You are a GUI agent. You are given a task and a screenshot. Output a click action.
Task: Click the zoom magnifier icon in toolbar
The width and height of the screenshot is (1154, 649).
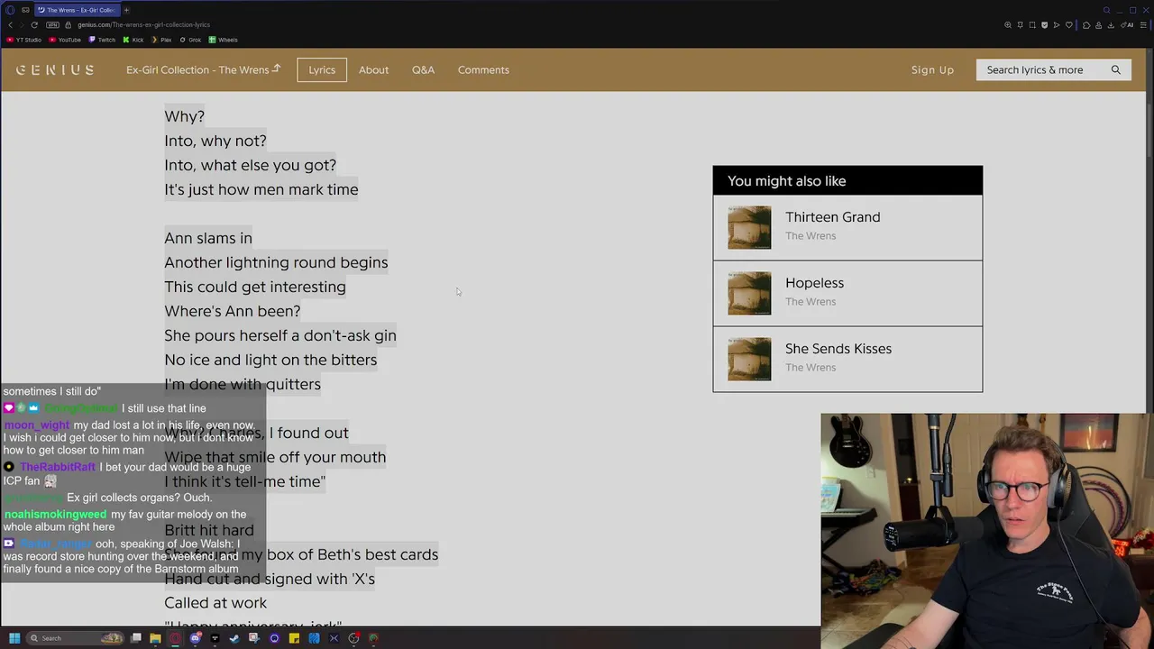(x=1008, y=24)
